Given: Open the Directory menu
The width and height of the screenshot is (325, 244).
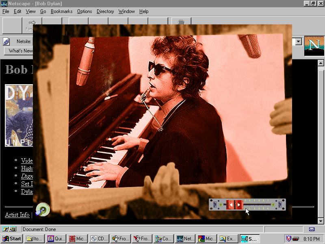Looking at the screenshot, I should [105, 11].
